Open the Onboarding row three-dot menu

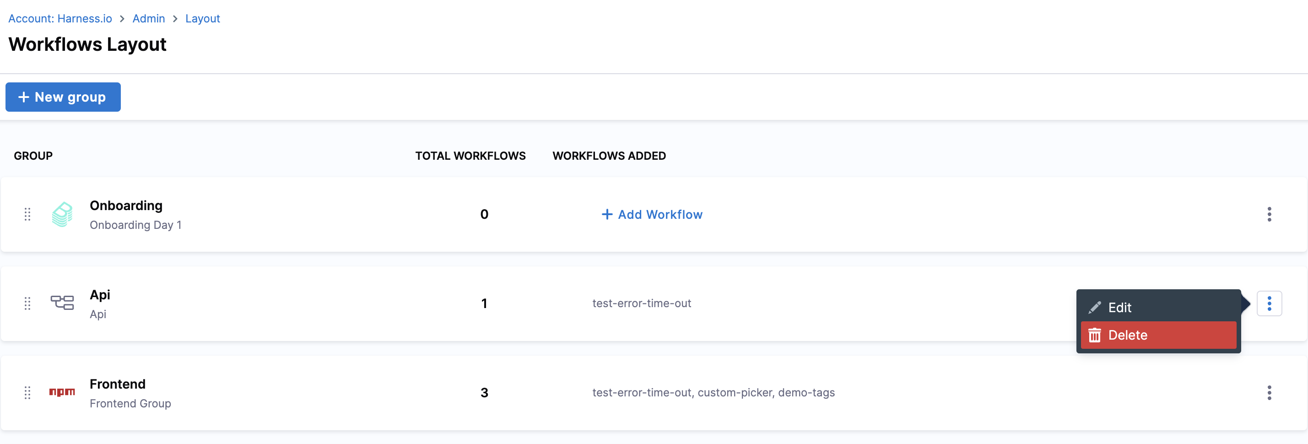1269,214
